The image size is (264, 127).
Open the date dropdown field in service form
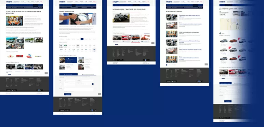[x=87, y=84]
